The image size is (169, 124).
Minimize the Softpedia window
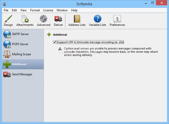tap(146, 3)
